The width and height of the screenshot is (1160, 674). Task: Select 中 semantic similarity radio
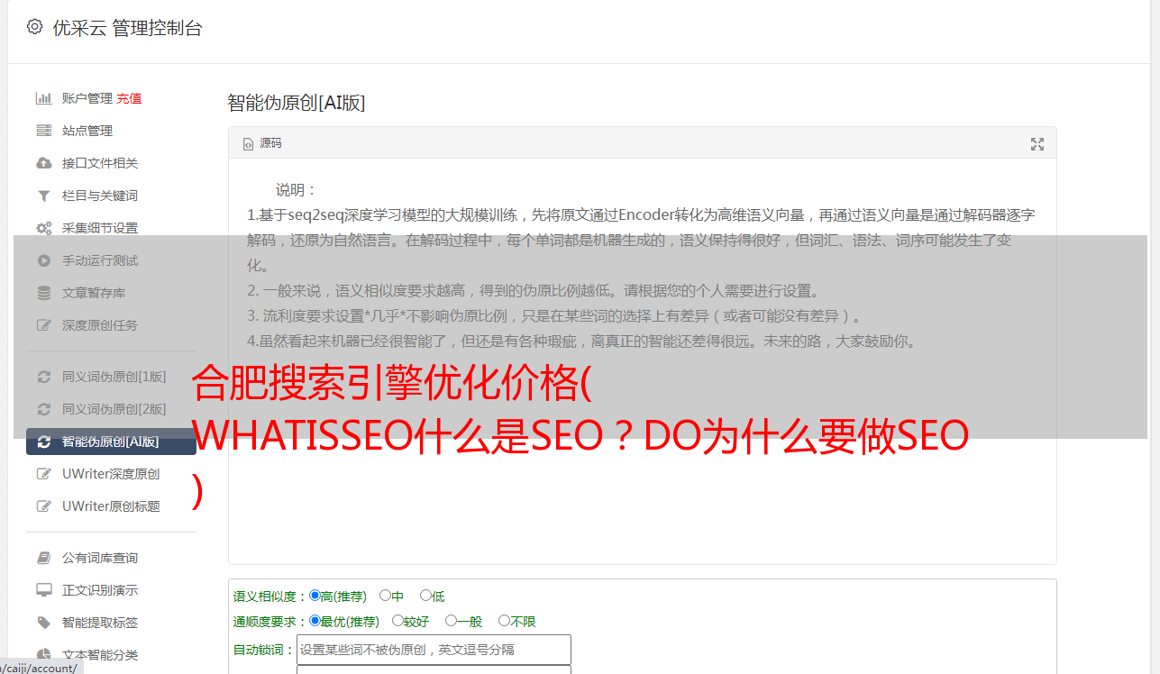pos(385,596)
